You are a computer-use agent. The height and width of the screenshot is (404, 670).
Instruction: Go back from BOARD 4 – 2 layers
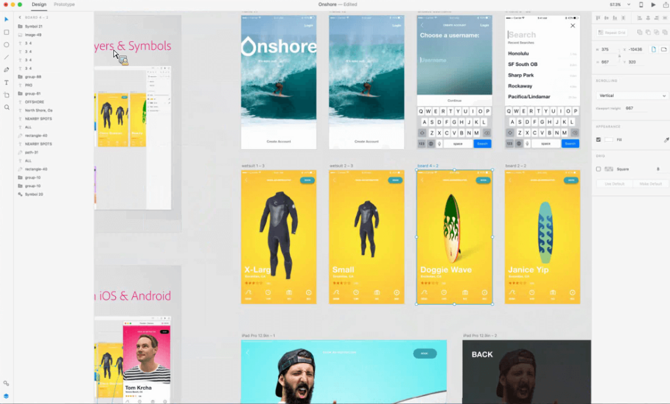(20, 18)
